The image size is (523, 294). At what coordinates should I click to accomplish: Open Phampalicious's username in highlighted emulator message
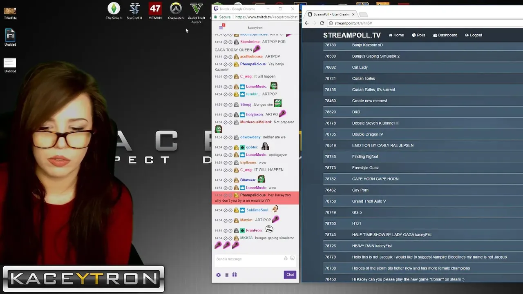(x=253, y=195)
